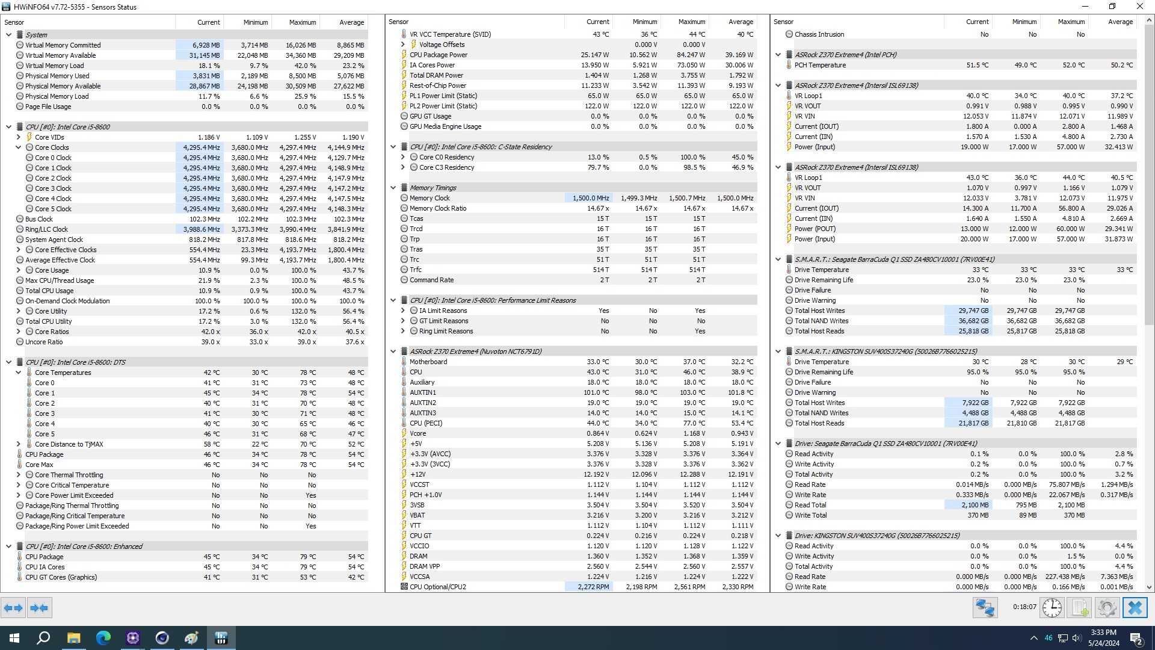Open the remote network sensors button
This screenshot has width=1155, height=650.
985,608
